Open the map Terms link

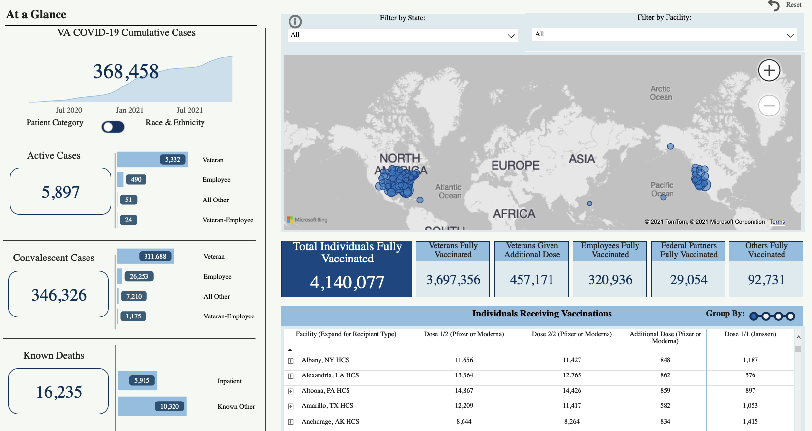pyautogui.click(x=777, y=222)
